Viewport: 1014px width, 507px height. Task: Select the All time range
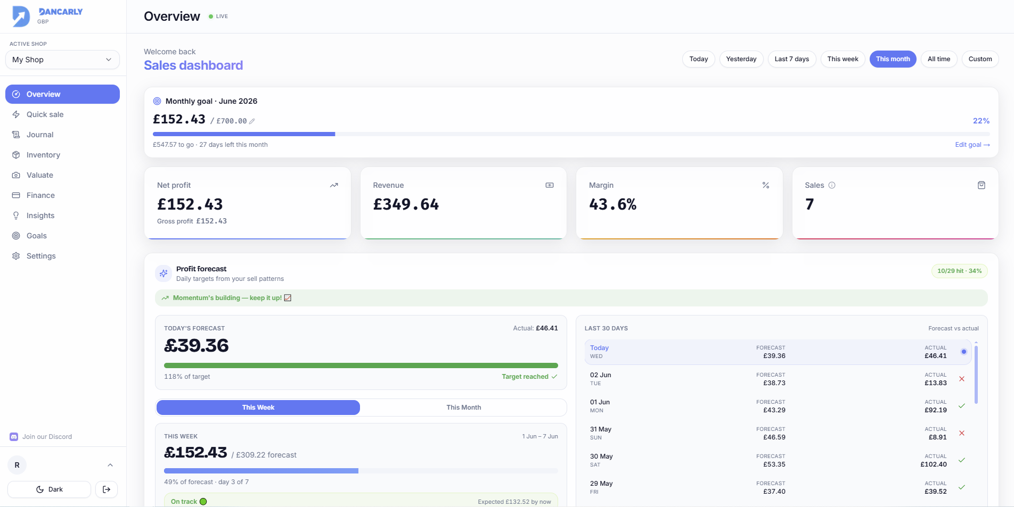click(939, 59)
